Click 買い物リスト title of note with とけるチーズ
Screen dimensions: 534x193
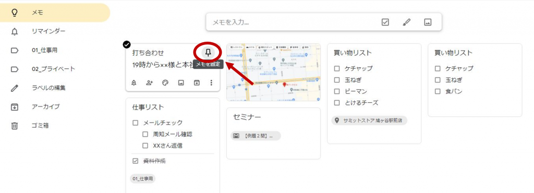[x=353, y=53]
